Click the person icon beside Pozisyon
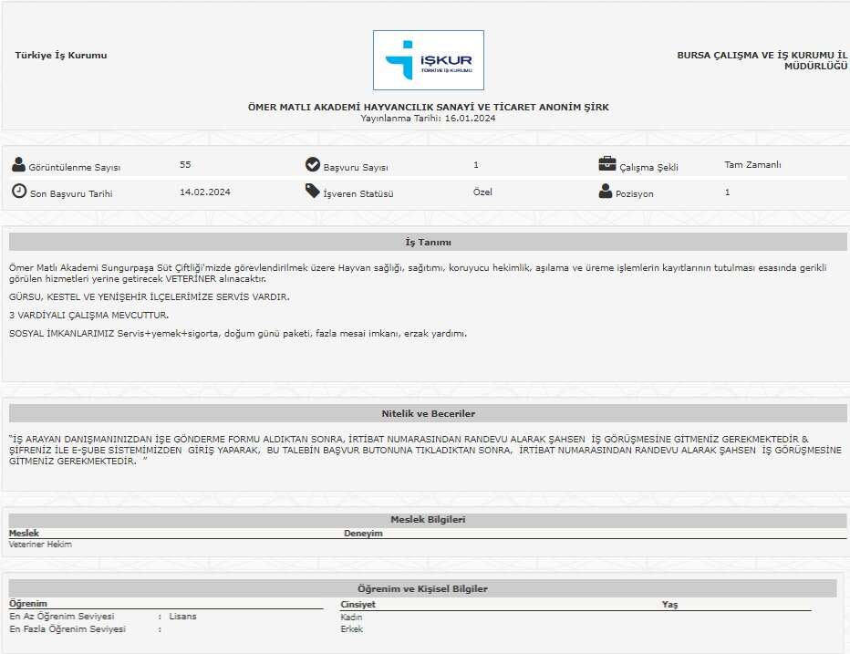The height and width of the screenshot is (654, 850). pos(606,192)
